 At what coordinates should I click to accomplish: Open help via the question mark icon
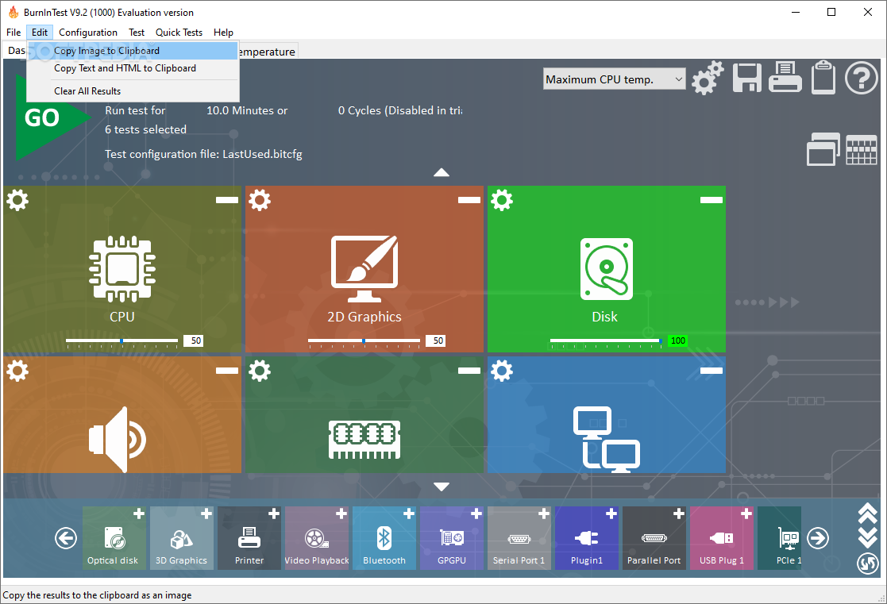(x=861, y=78)
